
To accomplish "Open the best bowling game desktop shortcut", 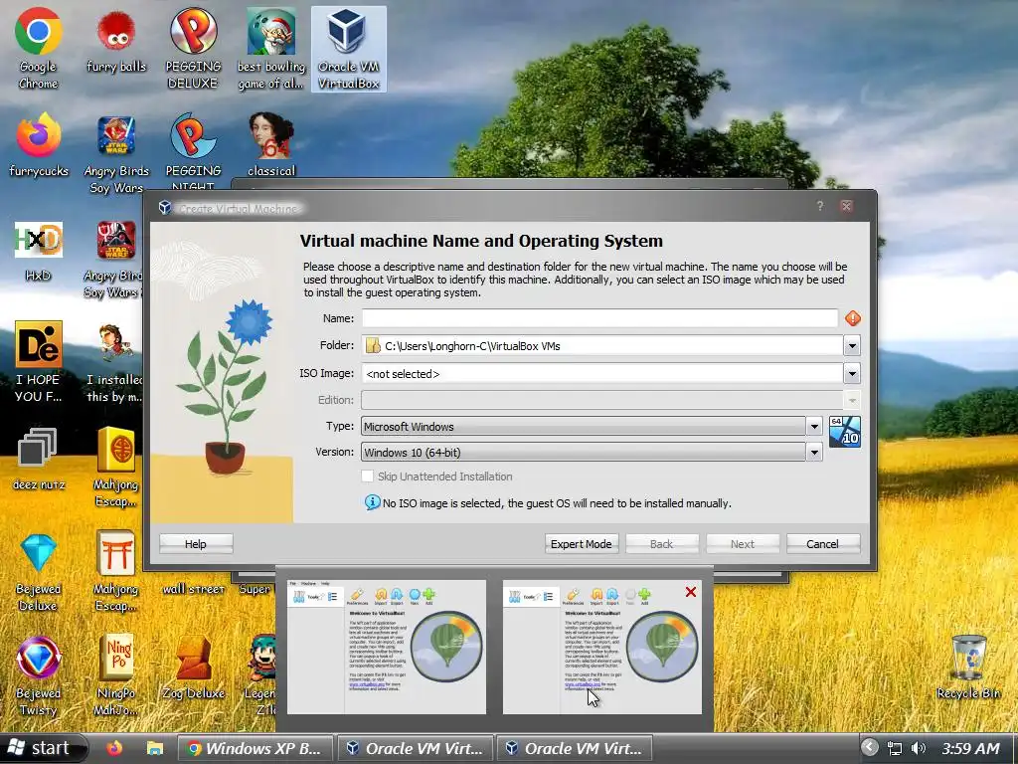I will (270, 49).
